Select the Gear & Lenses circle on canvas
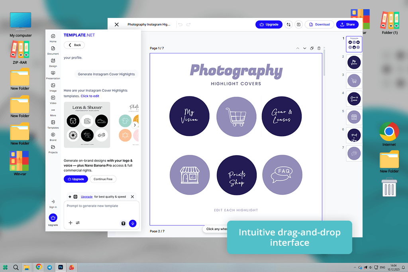408x272 pixels. tap(282, 116)
